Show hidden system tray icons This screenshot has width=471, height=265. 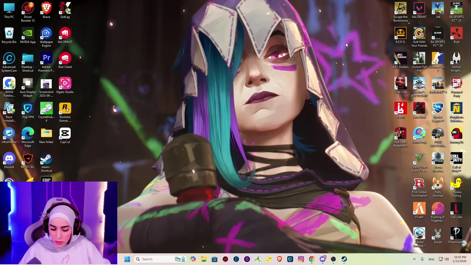(x=414, y=259)
